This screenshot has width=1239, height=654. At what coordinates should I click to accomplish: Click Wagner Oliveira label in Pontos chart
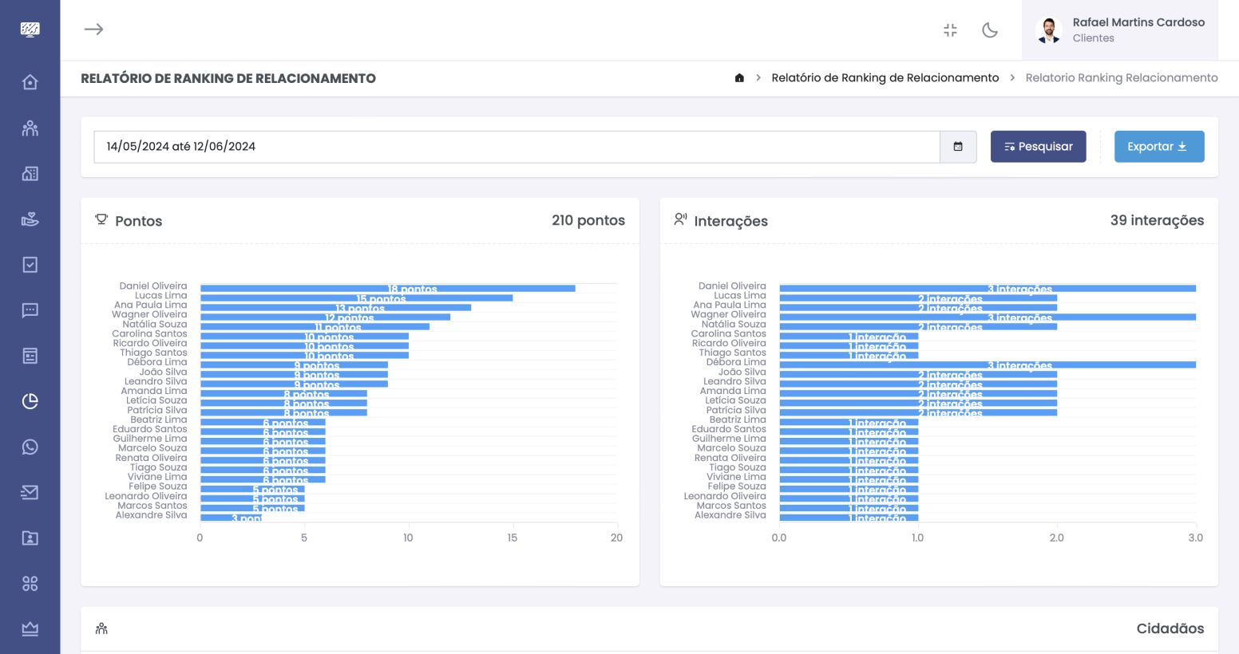pos(149,314)
